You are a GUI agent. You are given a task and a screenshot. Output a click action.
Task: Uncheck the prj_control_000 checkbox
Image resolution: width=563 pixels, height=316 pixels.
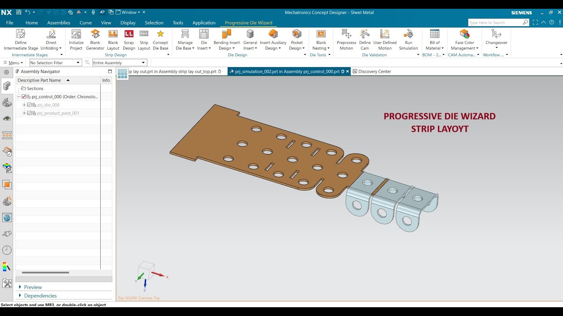(24, 97)
